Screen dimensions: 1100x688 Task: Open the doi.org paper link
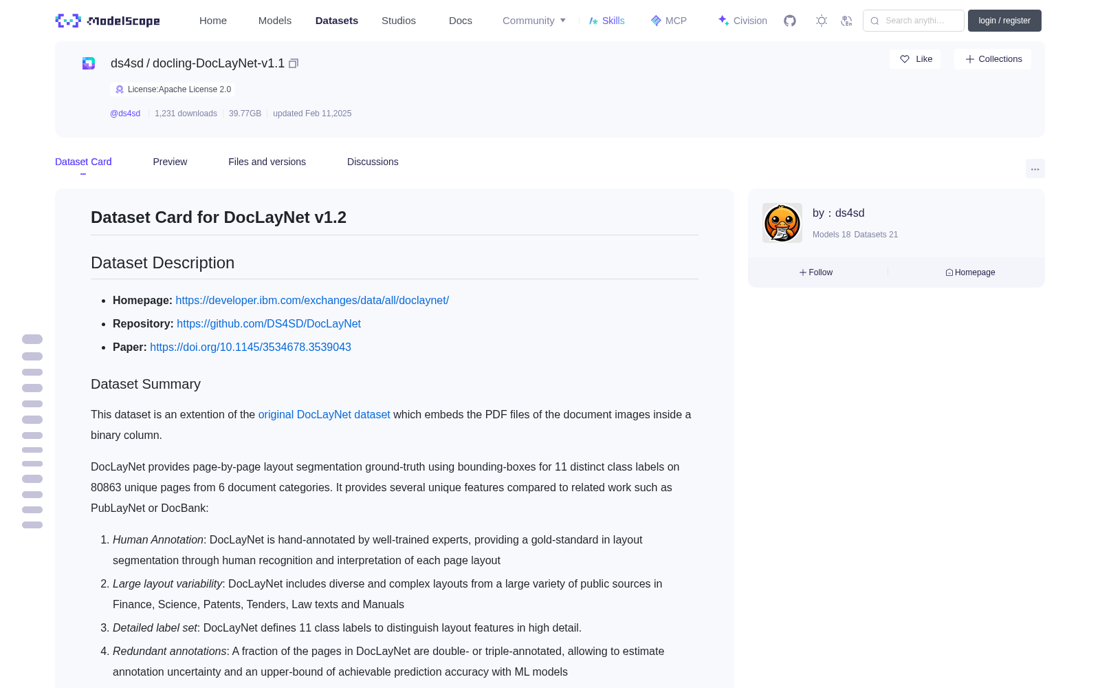[250, 347]
